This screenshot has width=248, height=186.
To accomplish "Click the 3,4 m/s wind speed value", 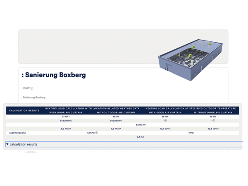I will point(141,137).
